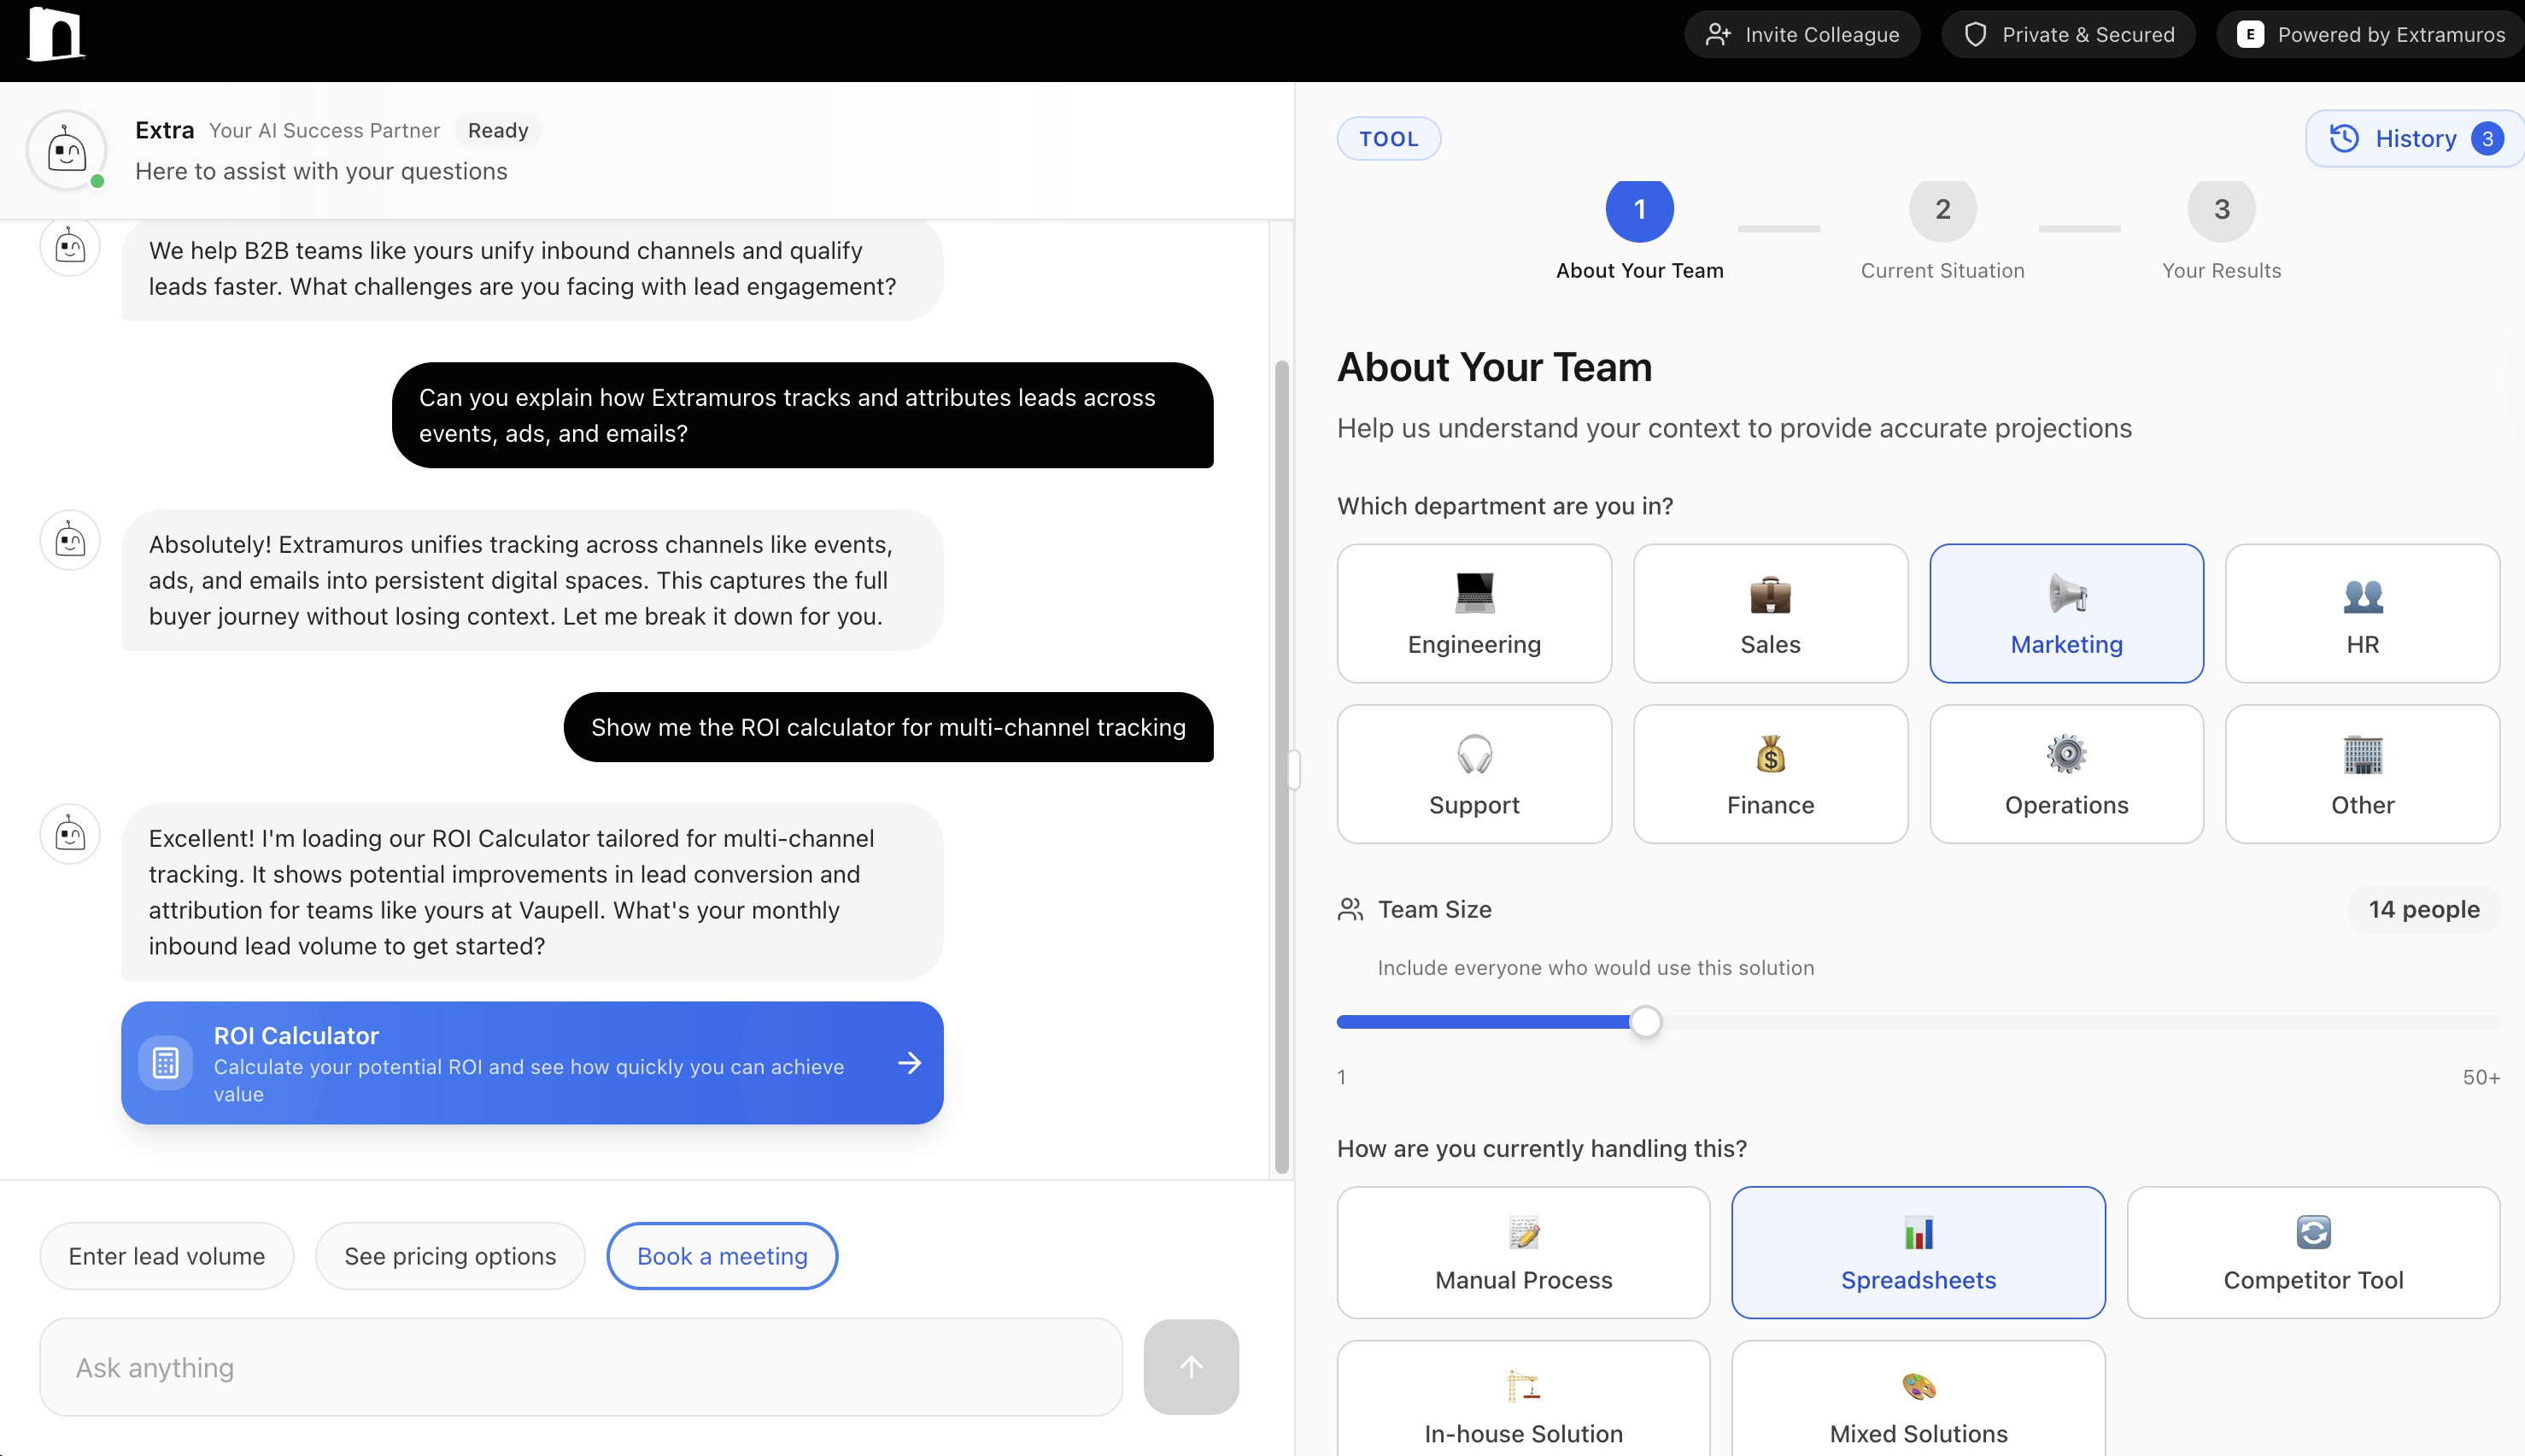The width and height of the screenshot is (2525, 1456).
Task: Open the ROI Calculator card arrow
Action: (x=909, y=1062)
